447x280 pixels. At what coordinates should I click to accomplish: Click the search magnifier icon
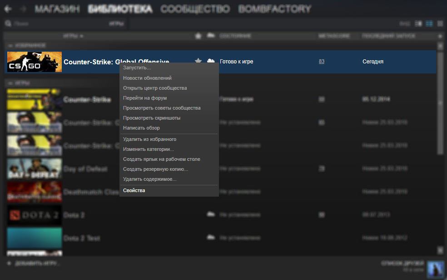coord(8,23)
